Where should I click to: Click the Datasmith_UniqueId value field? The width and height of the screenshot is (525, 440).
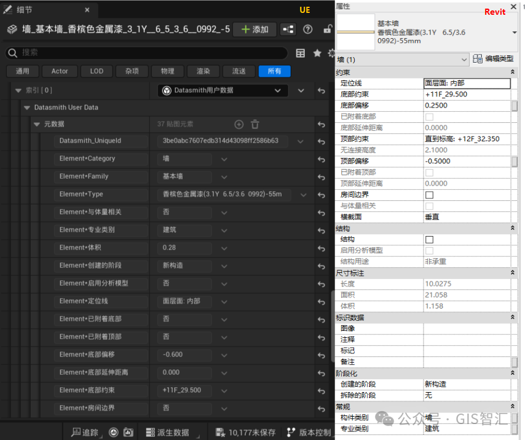tap(223, 141)
